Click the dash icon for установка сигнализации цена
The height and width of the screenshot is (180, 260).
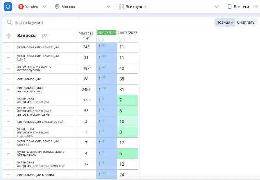tap(8, 58)
